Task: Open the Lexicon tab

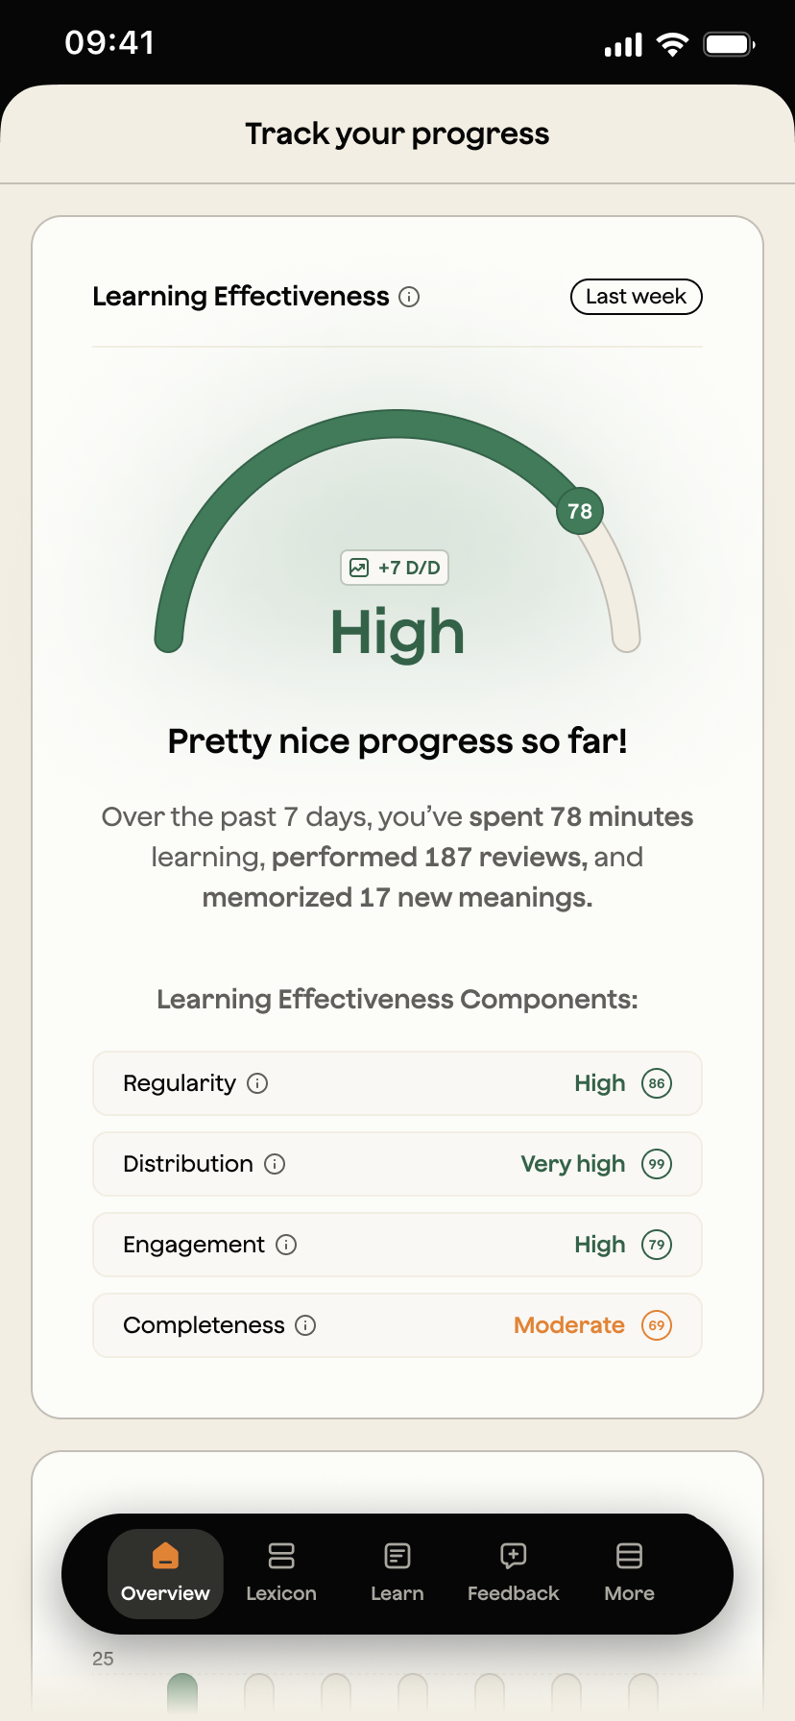Action: coord(281,1573)
